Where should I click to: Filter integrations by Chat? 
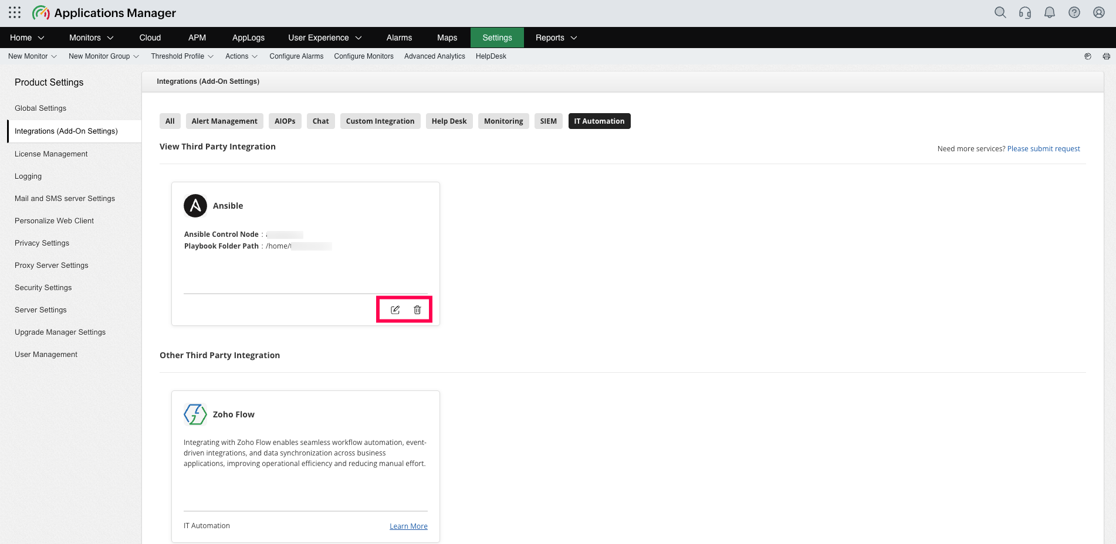[x=321, y=121]
